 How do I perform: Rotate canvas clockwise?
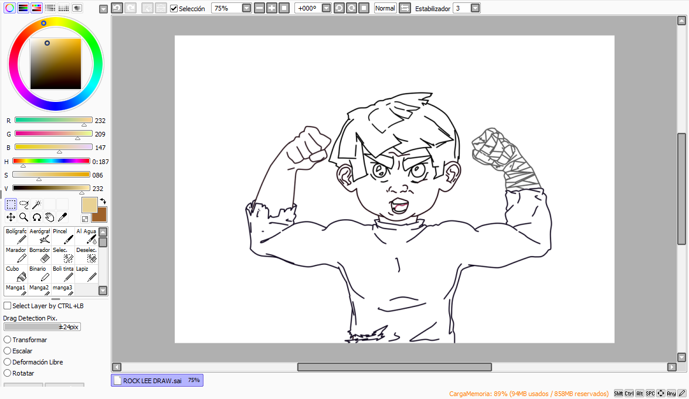[351, 8]
